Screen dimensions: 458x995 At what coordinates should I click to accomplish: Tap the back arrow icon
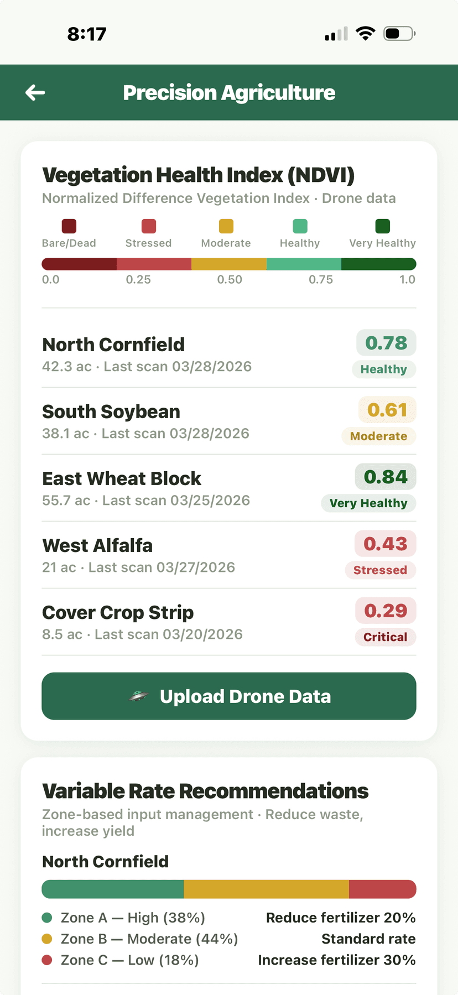click(x=35, y=92)
